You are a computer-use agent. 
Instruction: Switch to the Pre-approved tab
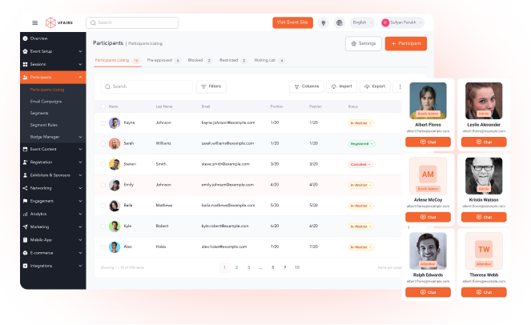coord(163,60)
